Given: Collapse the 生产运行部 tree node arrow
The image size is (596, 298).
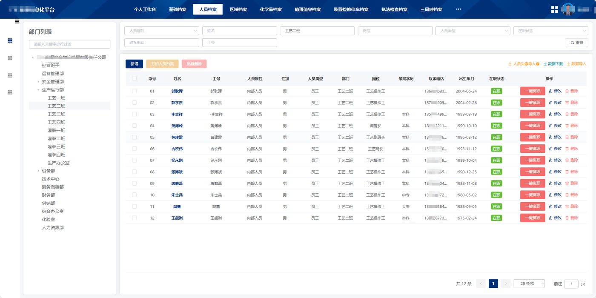Looking at the screenshot, I should point(38,90).
